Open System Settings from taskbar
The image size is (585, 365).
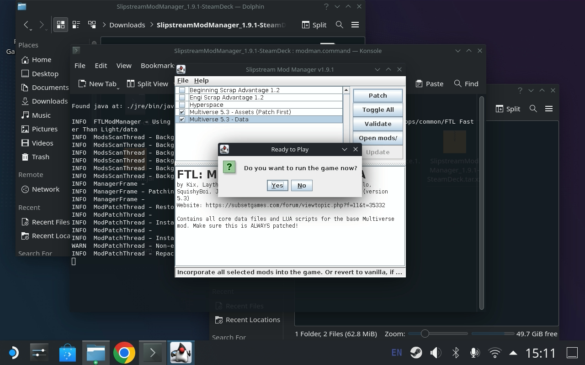point(39,353)
